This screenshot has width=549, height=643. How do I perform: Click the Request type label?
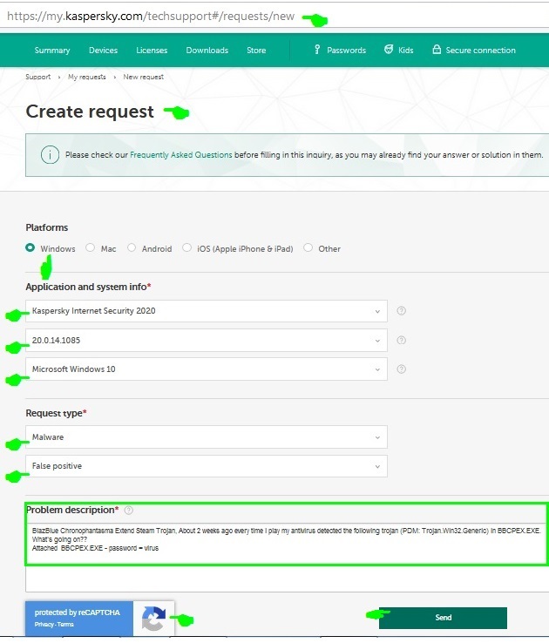point(56,413)
